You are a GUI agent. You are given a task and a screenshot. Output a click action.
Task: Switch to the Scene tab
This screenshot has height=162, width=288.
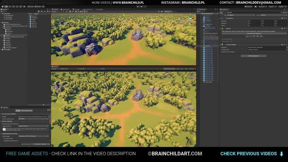click(x=55, y=9)
